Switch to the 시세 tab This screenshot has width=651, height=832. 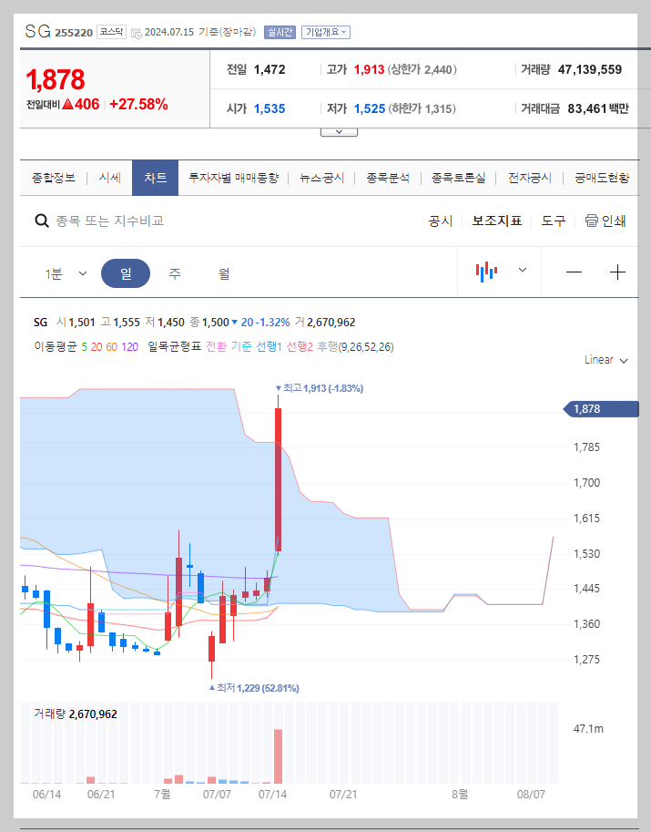coord(108,178)
